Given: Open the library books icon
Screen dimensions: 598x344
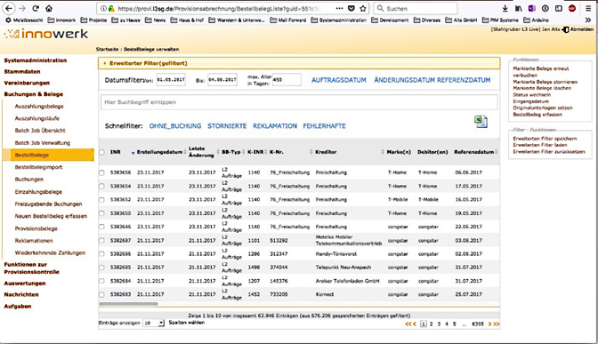Looking at the screenshot, I should coord(518,8).
